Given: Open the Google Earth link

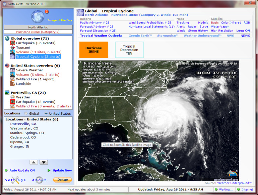Looking at the screenshot, I should tap(140, 36).
